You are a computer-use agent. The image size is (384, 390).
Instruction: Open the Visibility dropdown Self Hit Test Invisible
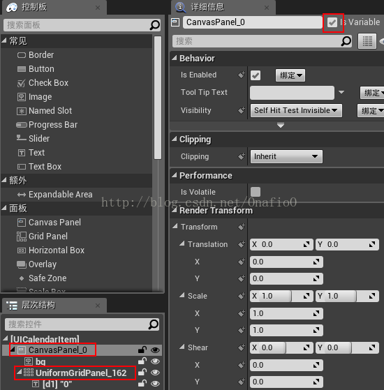point(296,110)
